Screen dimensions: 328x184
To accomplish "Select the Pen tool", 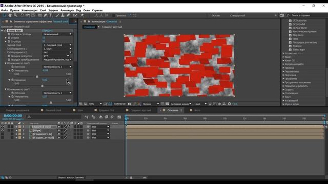I will point(46,15).
